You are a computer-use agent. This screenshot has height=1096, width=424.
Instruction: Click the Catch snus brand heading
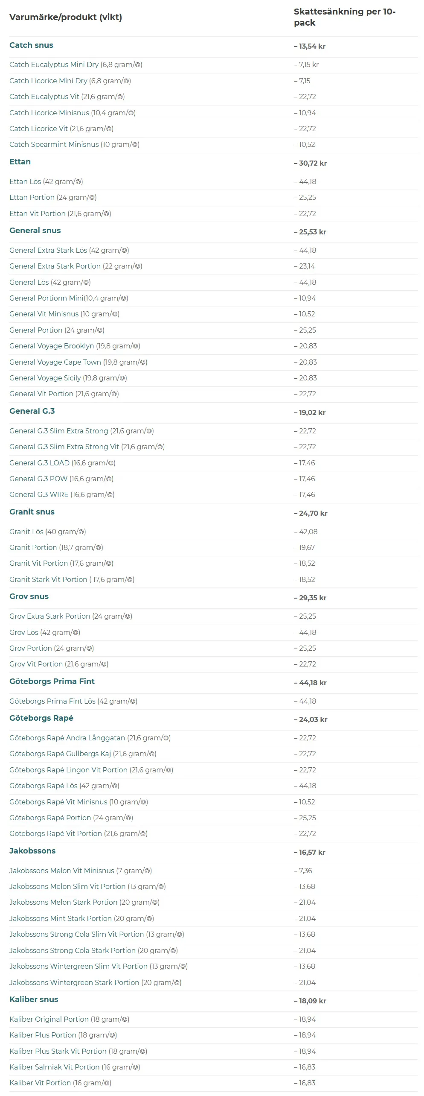[x=31, y=45]
